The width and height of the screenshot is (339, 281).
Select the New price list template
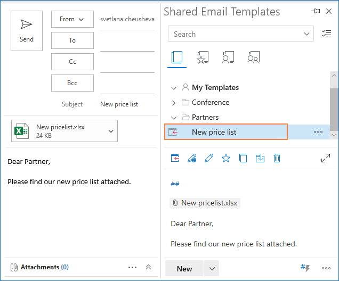(x=214, y=132)
